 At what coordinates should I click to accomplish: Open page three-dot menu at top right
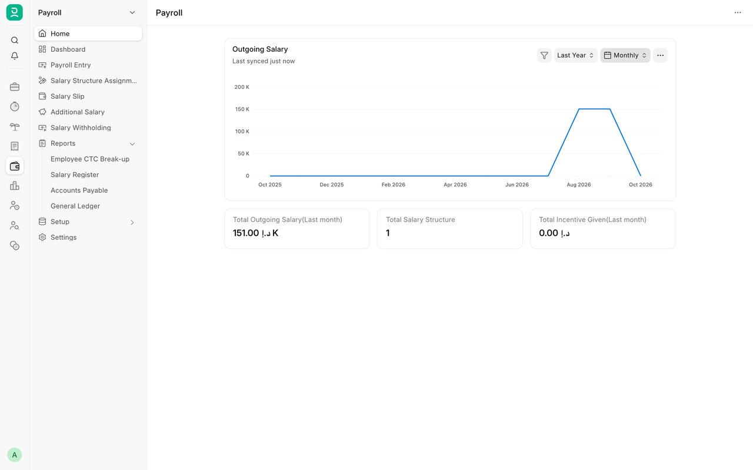pos(738,12)
